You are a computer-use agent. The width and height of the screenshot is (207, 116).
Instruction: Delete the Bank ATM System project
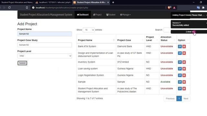coord(184,46)
